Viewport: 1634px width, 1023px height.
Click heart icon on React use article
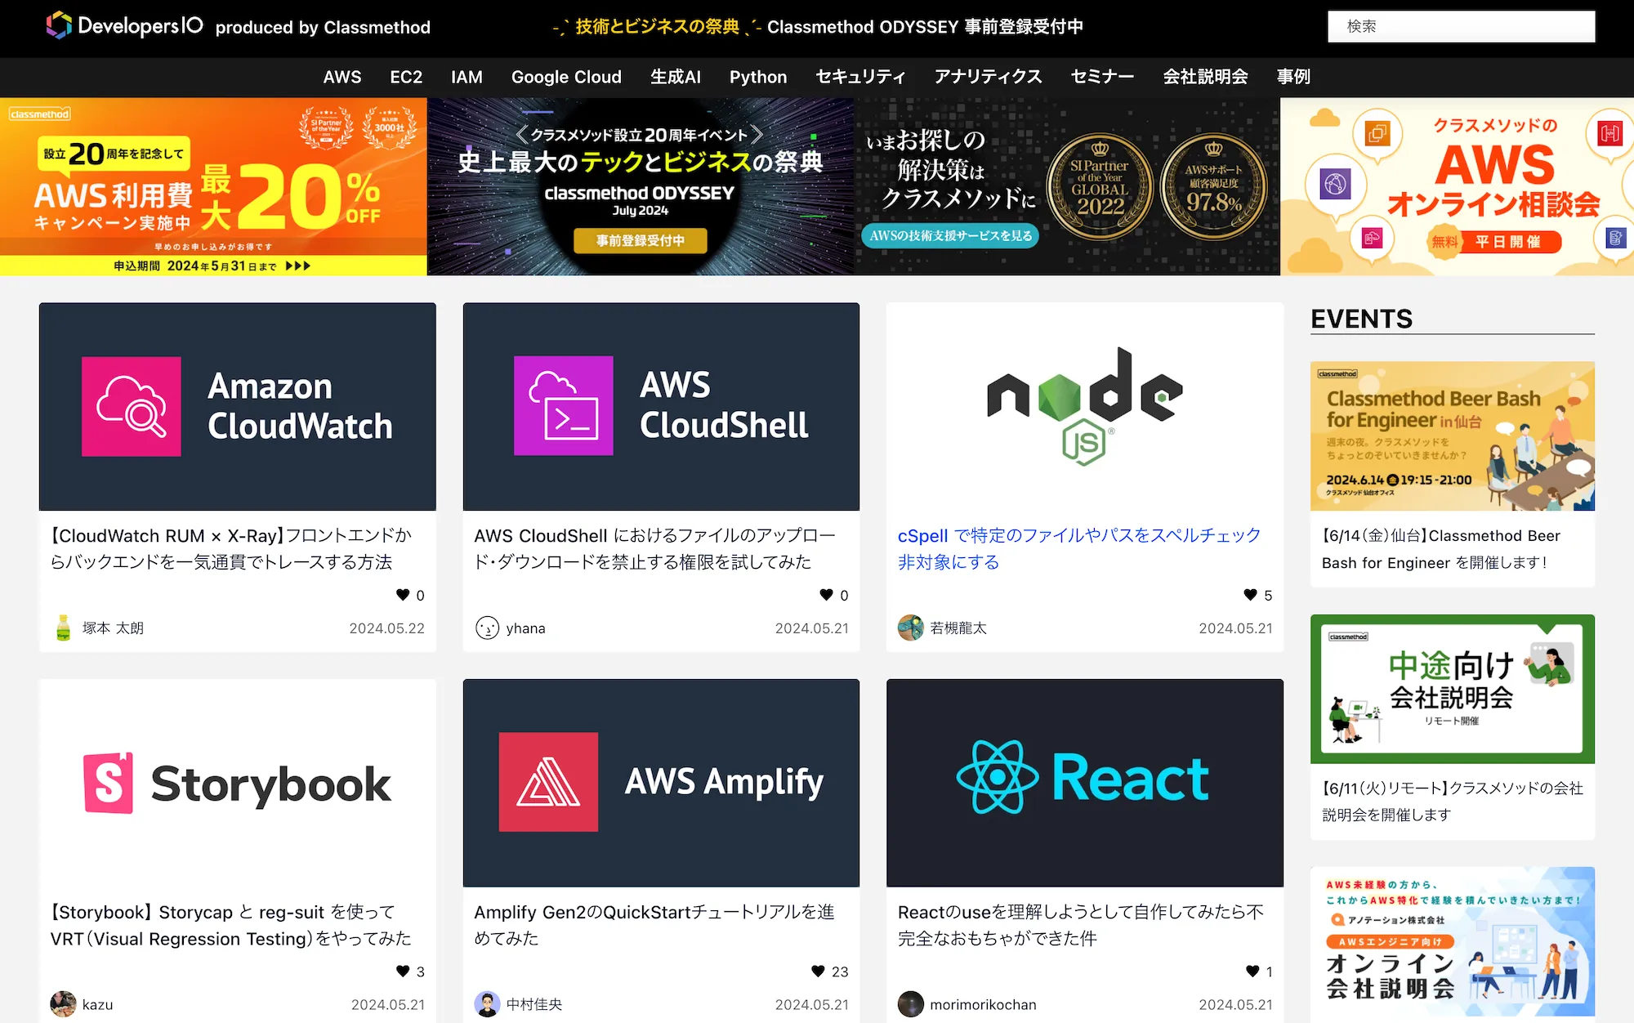coord(1252,971)
